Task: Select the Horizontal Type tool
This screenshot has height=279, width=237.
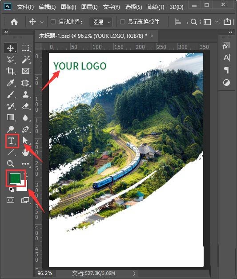Action: pyautogui.click(x=11, y=141)
